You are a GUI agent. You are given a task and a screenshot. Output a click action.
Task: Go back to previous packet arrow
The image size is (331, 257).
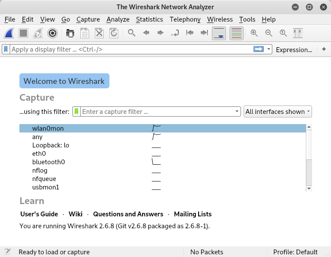click(x=146, y=33)
